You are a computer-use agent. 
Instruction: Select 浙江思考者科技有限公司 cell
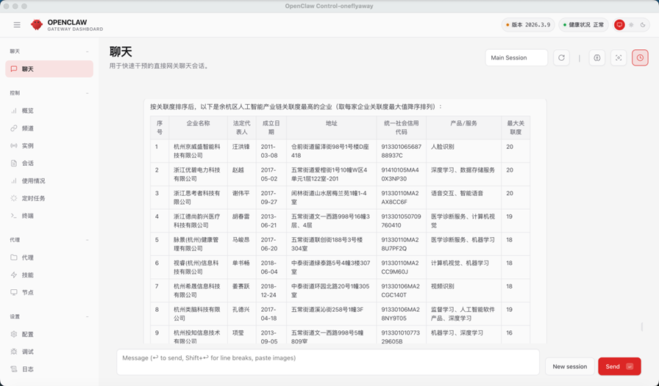coord(197,197)
